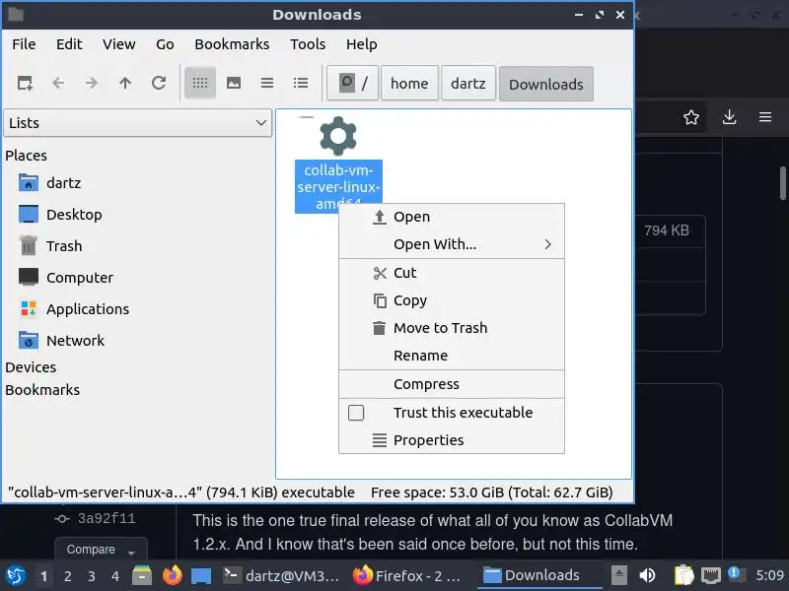Open network tray icon

710,575
